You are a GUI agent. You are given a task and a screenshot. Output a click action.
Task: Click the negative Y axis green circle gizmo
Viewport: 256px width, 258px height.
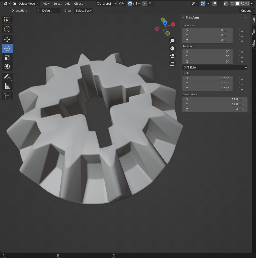[x=167, y=33]
